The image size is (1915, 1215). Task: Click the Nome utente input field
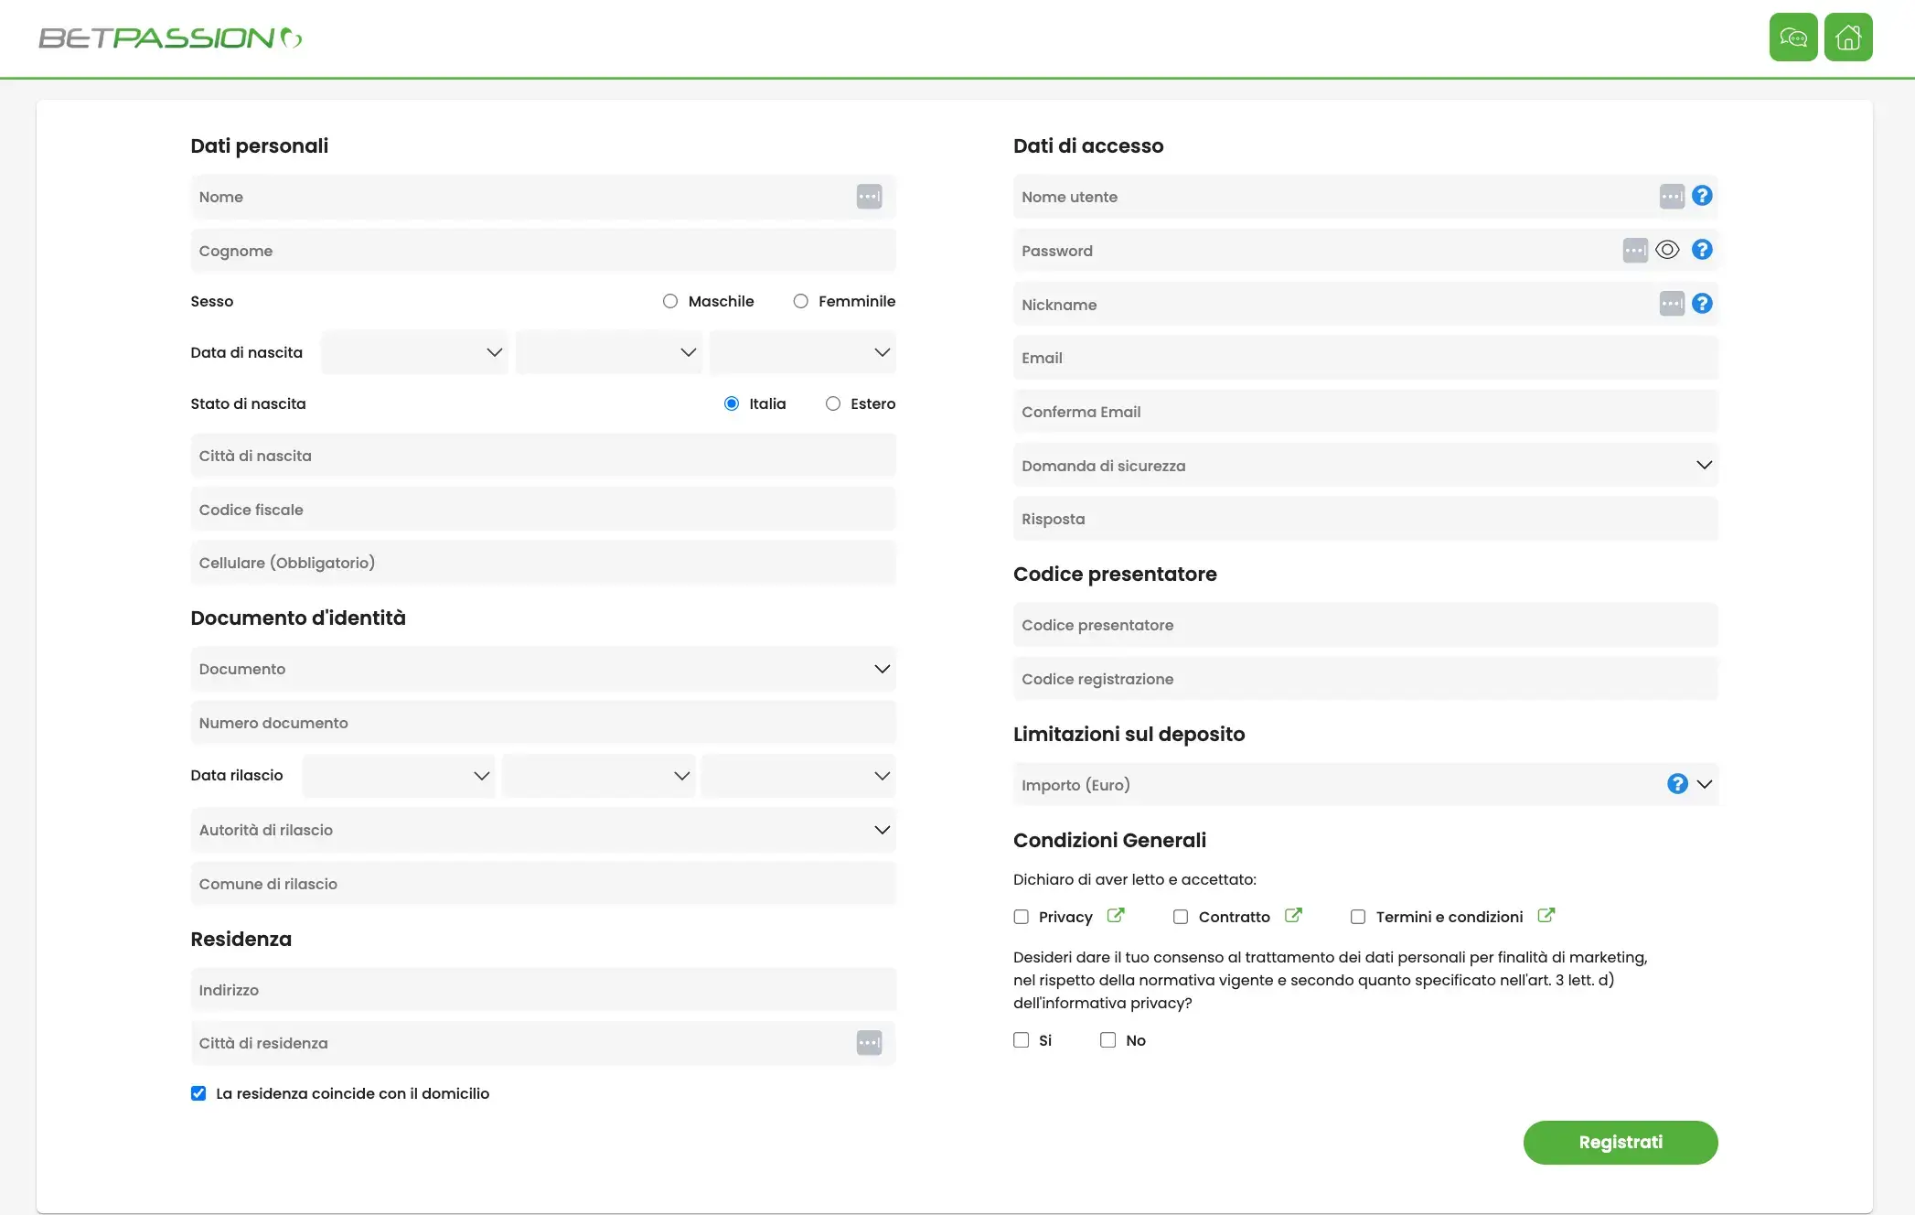1365,197
